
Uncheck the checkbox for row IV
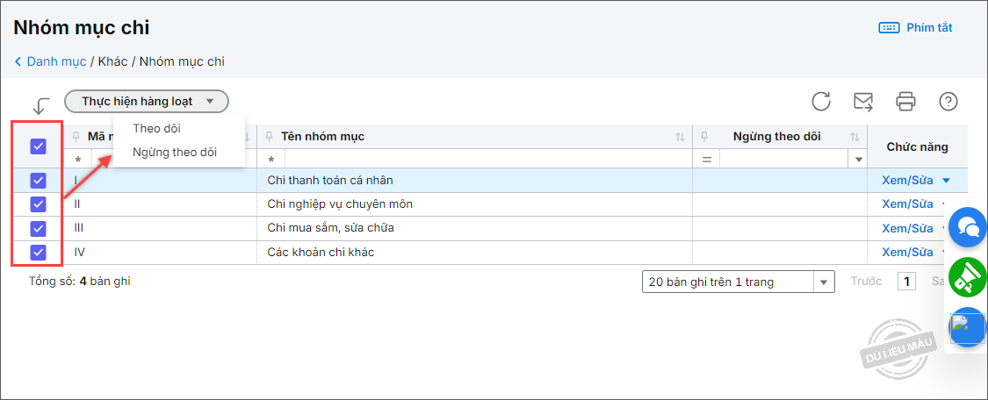click(x=38, y=253)
